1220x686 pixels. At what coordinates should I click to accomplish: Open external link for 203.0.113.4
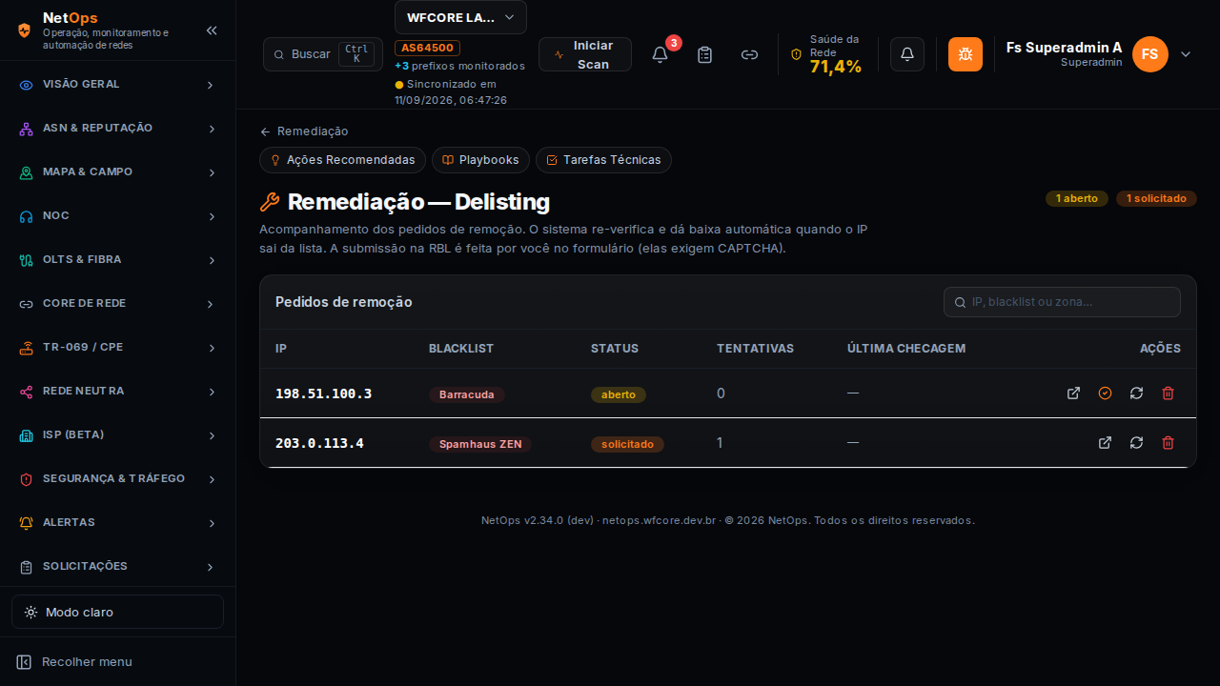coord(1105,442)
